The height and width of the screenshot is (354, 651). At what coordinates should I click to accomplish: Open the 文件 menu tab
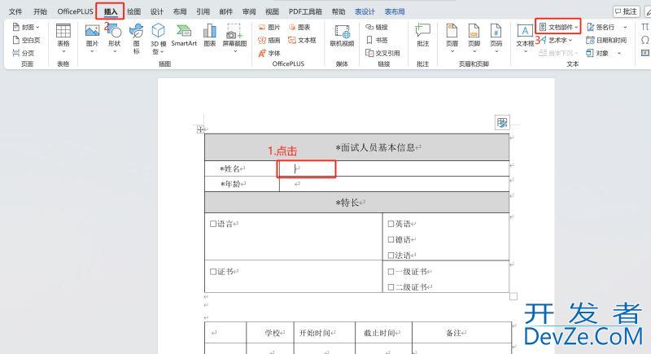coord(15,12)
